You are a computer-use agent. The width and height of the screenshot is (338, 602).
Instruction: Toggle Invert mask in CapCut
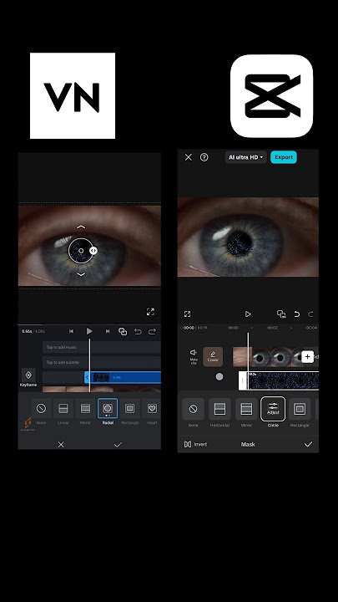pyautogui.click(x=195, y=444)
